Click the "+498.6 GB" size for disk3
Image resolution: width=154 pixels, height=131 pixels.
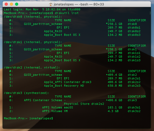[x=114, y=100]
